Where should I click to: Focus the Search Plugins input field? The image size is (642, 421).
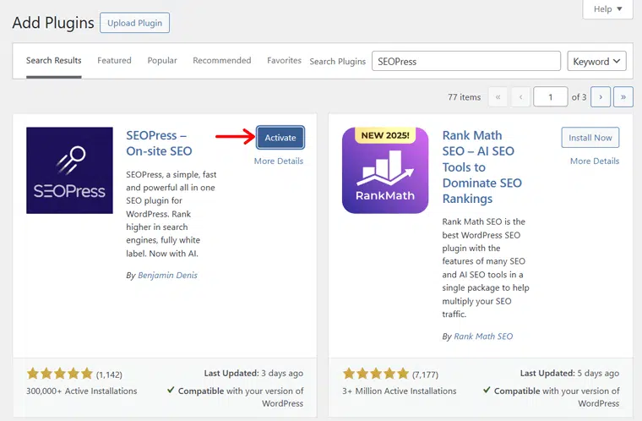(466, 61)
